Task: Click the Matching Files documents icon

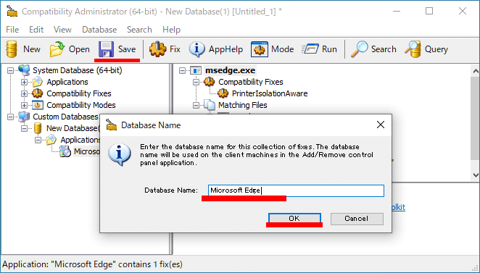Action: 210,105
